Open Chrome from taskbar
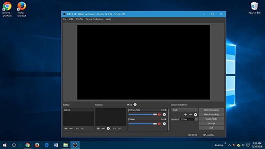This screenshot has width=265, height=149. pos(27,145)
